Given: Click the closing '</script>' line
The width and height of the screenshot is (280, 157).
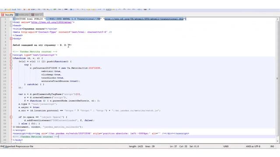Looking at the screenshot, I should (19, 130).
